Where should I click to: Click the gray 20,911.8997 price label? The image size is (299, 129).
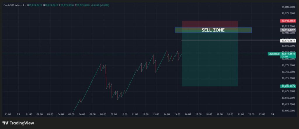click(288, 30)
